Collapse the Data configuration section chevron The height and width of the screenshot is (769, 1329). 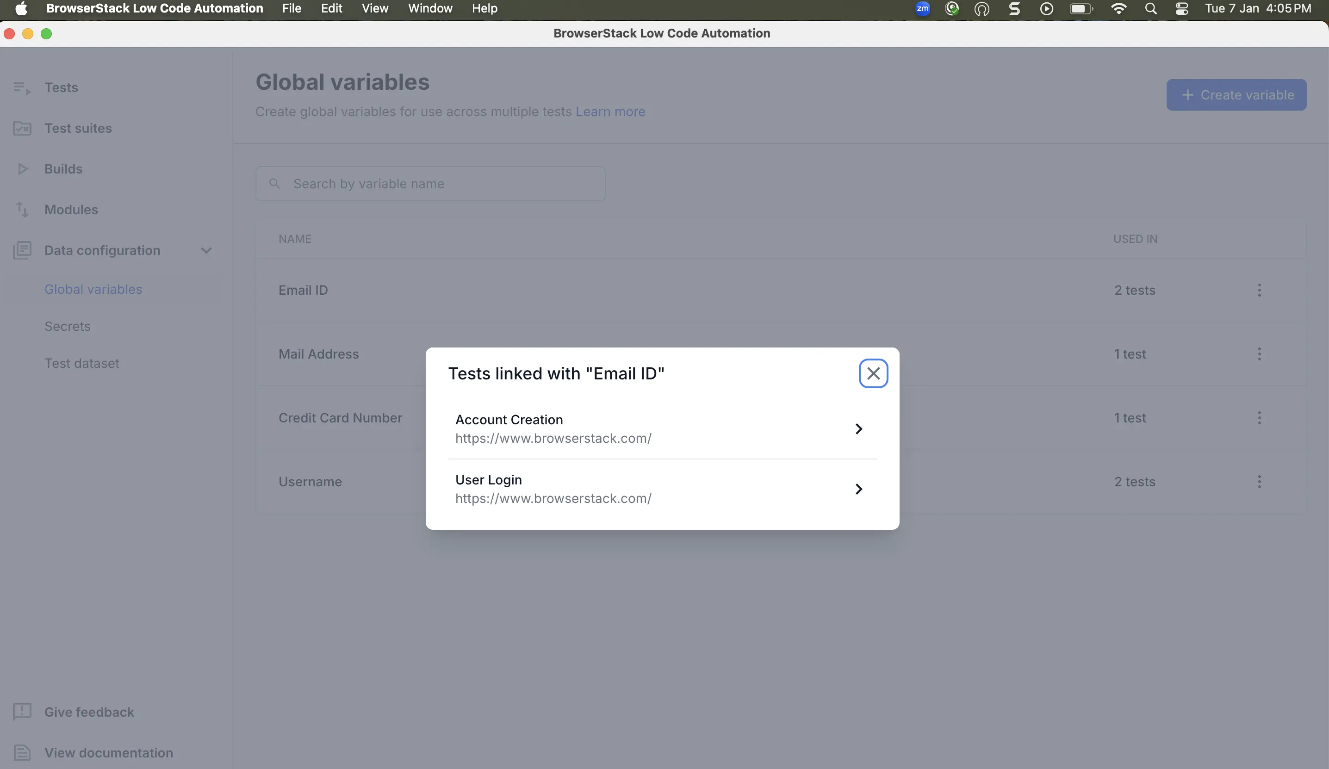206,250
